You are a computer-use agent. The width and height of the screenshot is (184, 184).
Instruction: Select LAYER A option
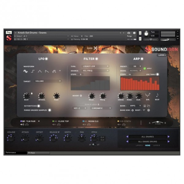[139, 145]
